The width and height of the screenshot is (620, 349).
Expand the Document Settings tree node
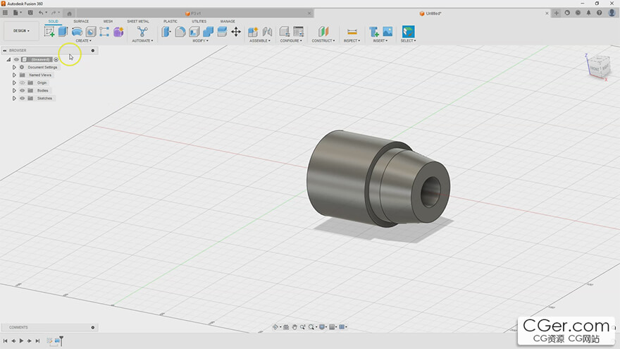pos(14,67)
